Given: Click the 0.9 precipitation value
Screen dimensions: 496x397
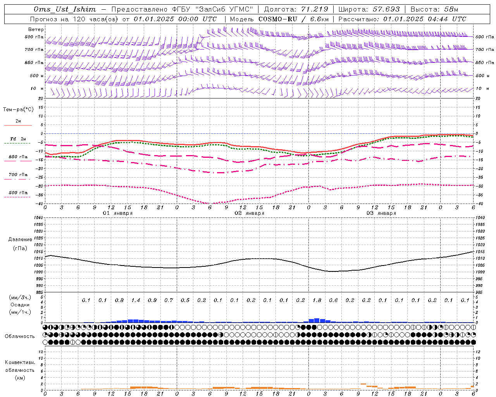Looking at the screenshot, I should coord(152,300).
